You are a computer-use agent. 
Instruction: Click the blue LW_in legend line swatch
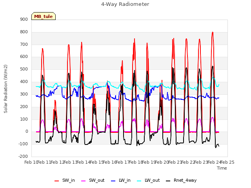[x=113, y=181]
